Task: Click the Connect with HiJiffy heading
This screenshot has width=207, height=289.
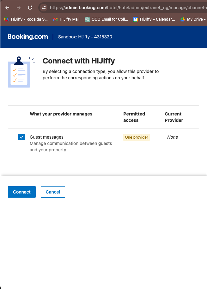Action: 79,61
